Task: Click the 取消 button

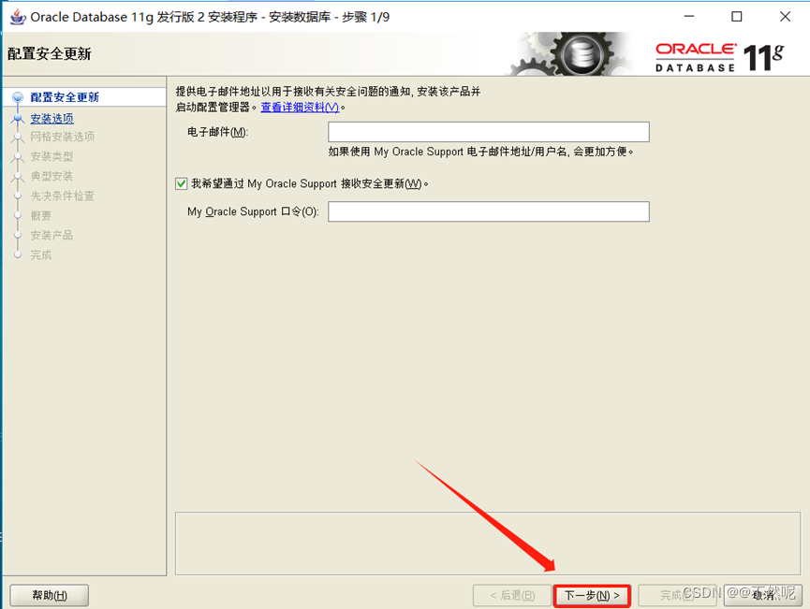Action: [x=763, y=596]
